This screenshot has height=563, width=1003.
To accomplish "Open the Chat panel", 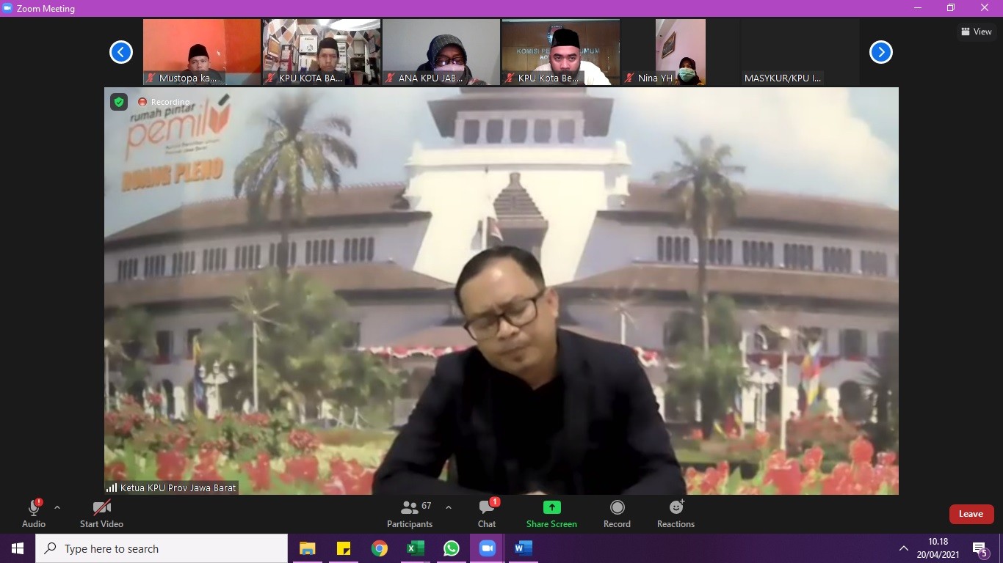I will (487, 514).
